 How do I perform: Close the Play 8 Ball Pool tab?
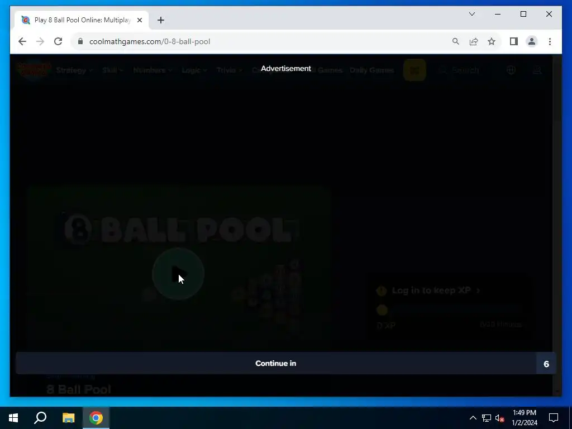point(139,20)
